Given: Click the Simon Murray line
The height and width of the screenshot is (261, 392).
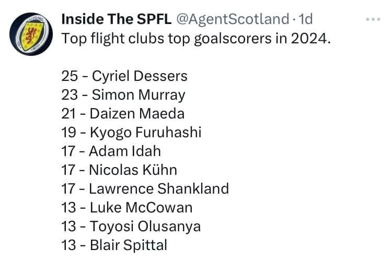Looking at the screenshot, I should (123, 95).
